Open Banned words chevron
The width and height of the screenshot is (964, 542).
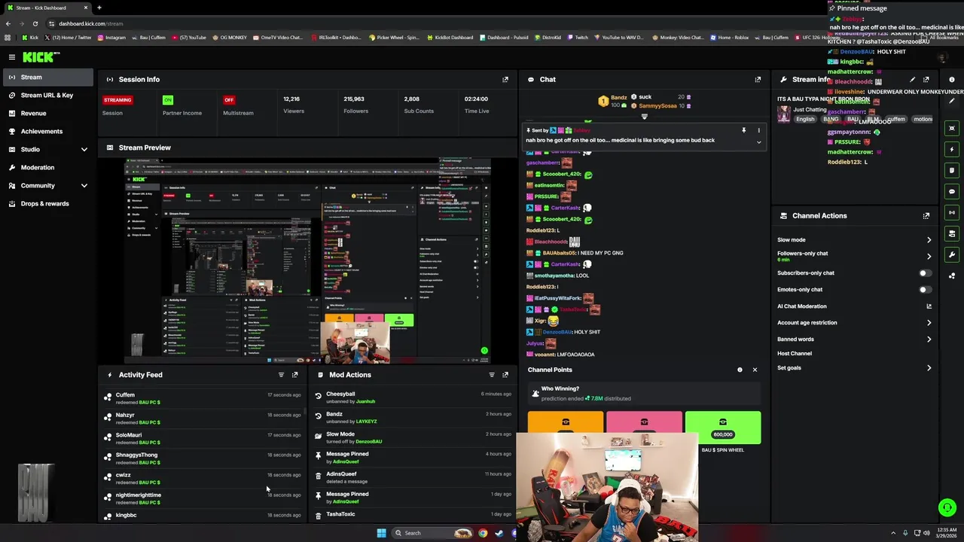(x=929, y=340)
